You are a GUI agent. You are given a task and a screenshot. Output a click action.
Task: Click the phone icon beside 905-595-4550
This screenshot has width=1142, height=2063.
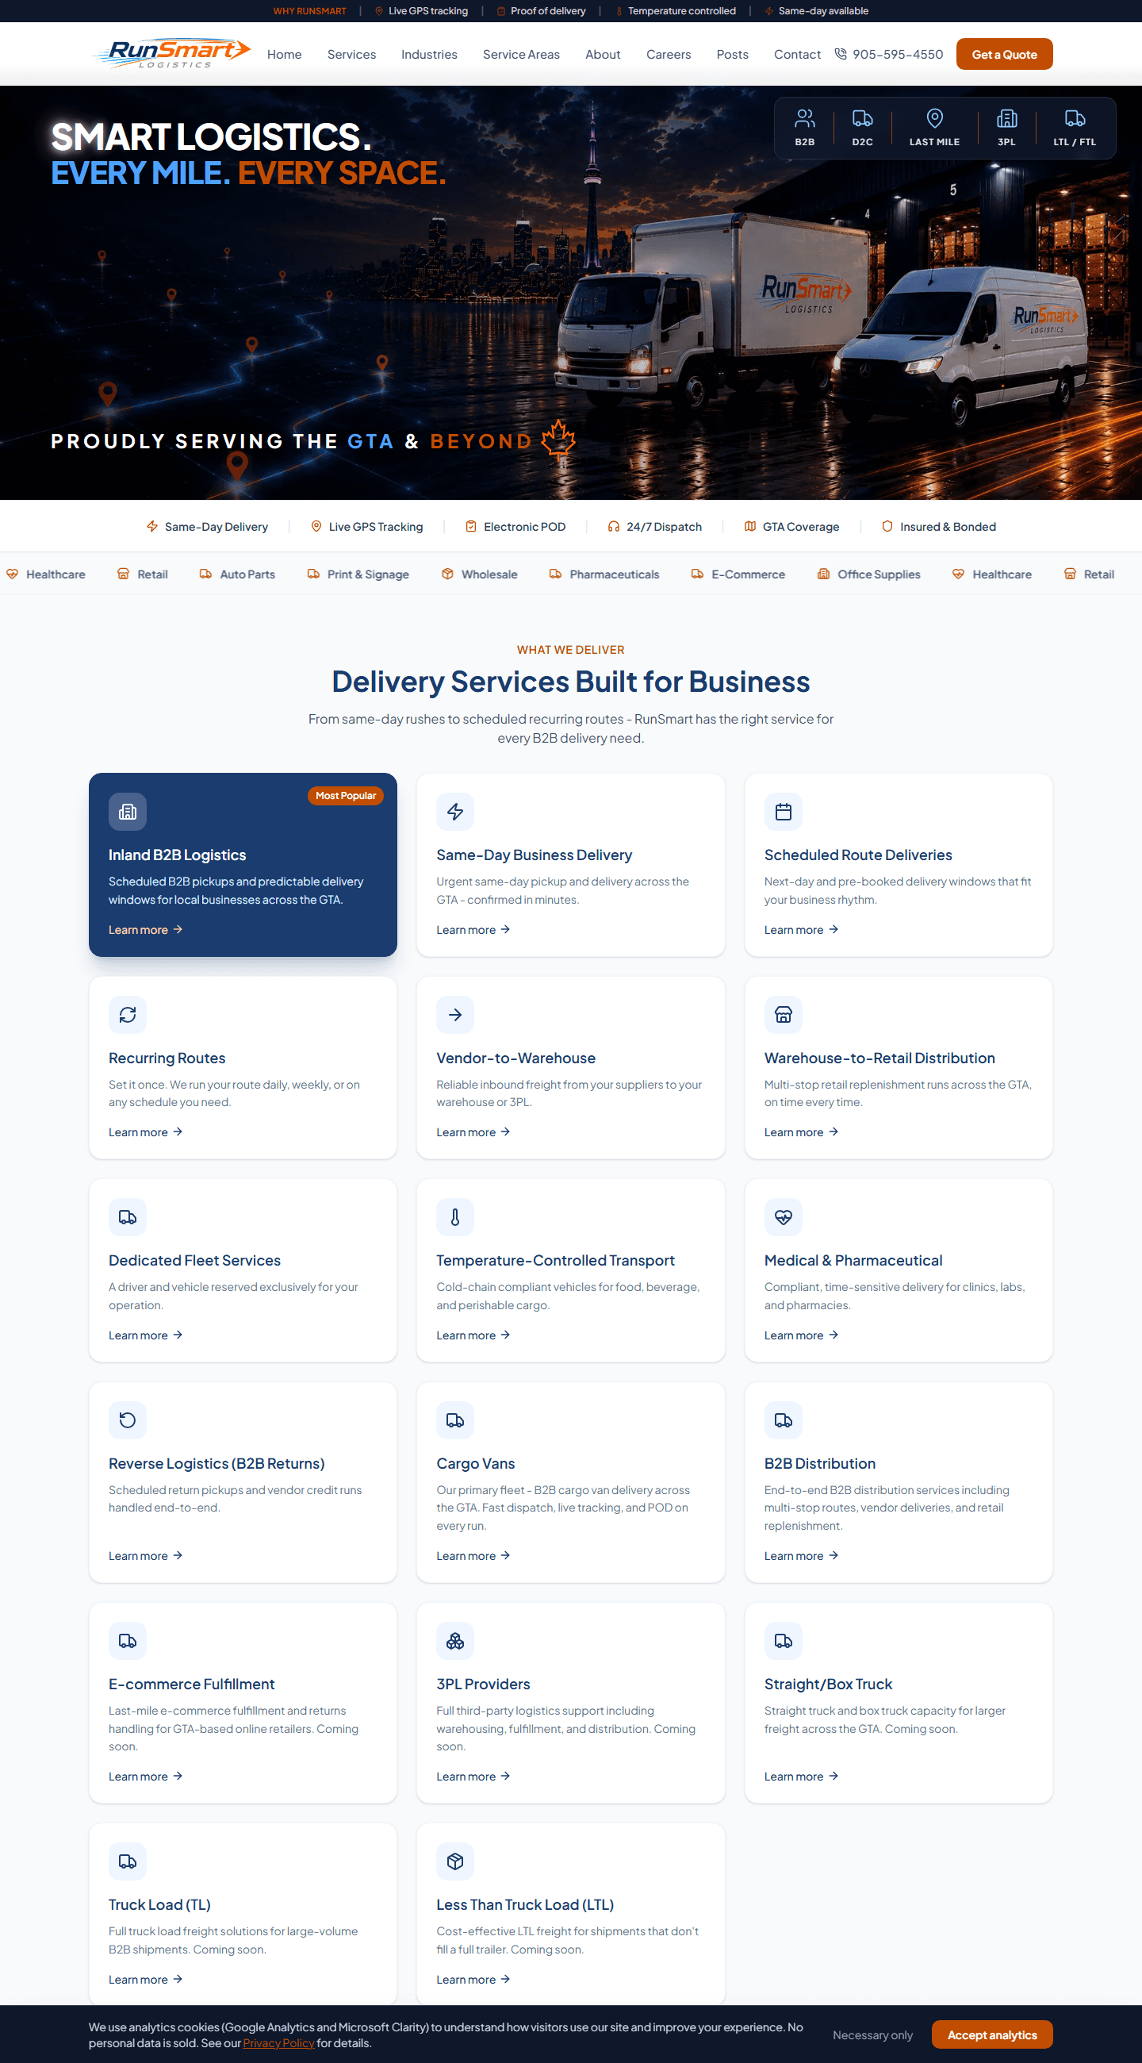click(841, 54)
